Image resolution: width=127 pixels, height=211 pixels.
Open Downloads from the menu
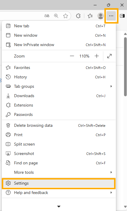pos(59,96)
